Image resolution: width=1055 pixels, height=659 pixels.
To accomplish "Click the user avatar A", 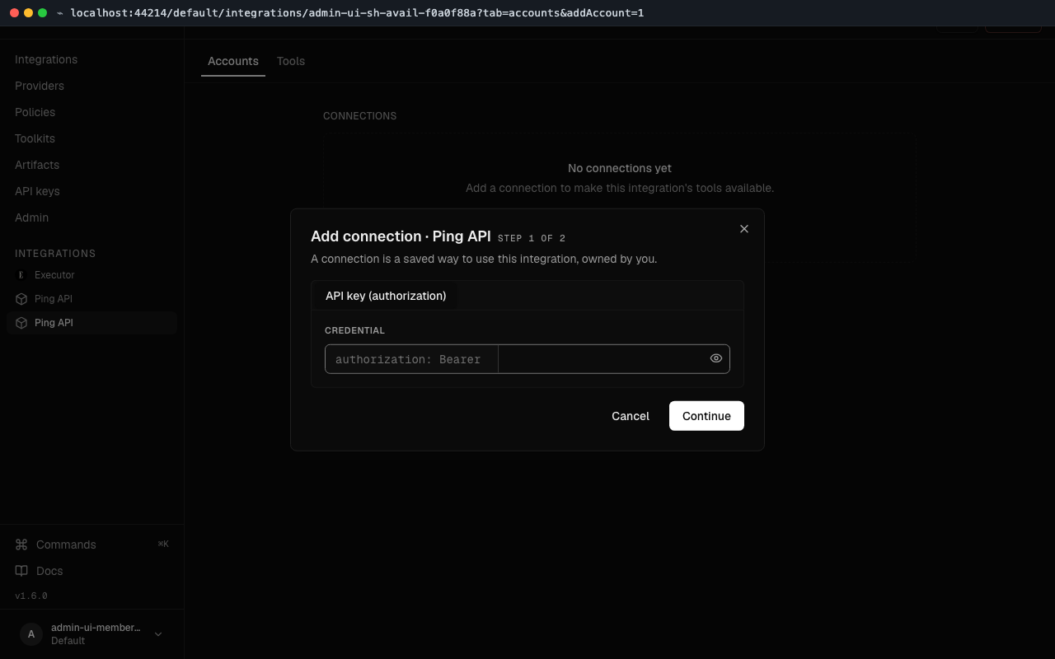I will [31, 633].
